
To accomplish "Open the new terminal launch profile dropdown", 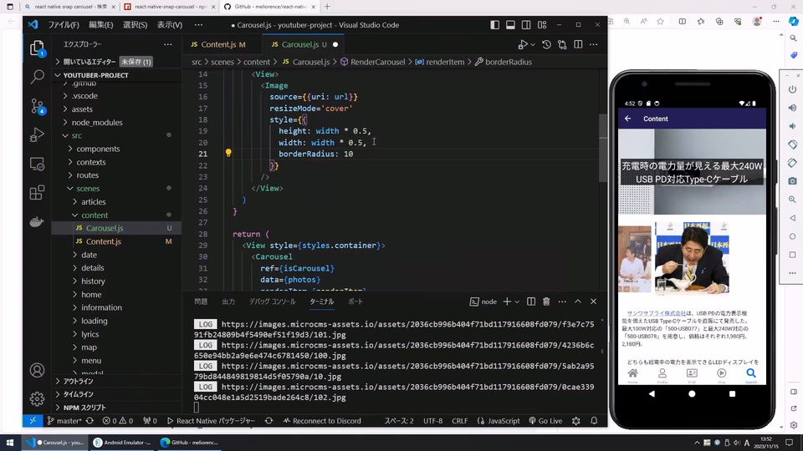I will click(518, 302).
